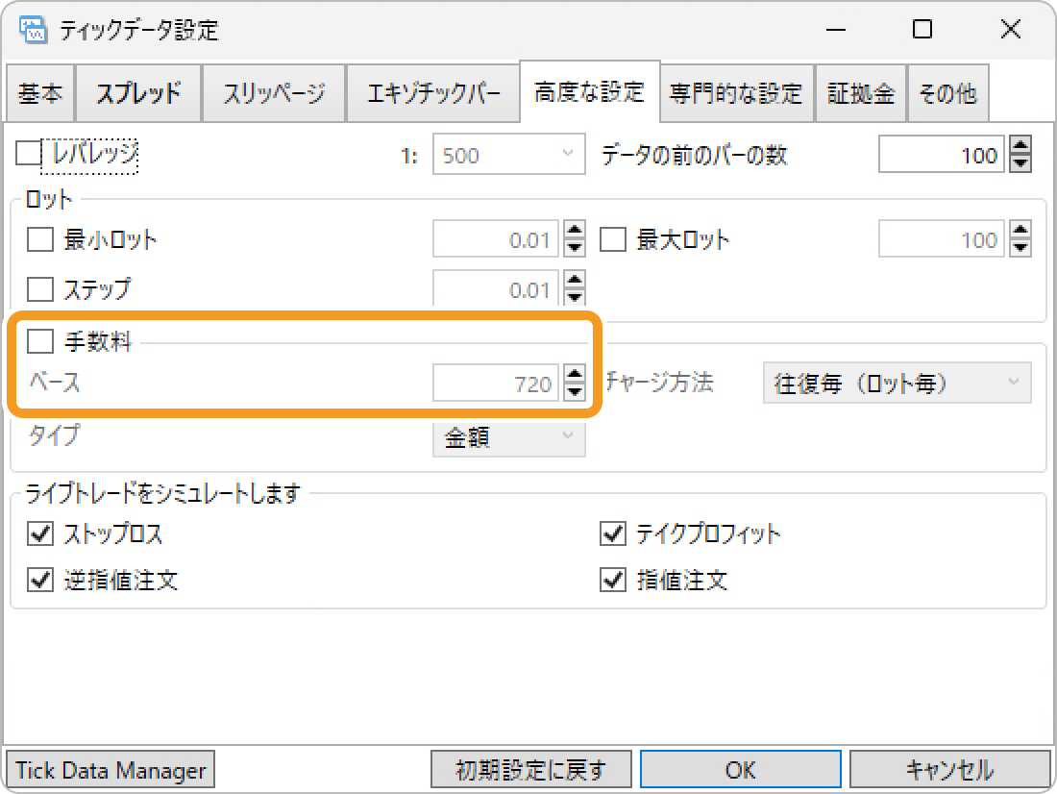The height and width of the screenshot is (794, 1057).
Task: Switch to the 証拠金 tab
Action: pos(861,93)
